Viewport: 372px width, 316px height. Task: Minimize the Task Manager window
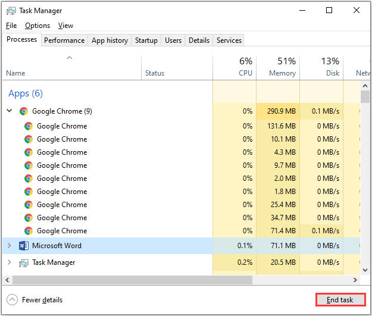[x=302, y=11]
